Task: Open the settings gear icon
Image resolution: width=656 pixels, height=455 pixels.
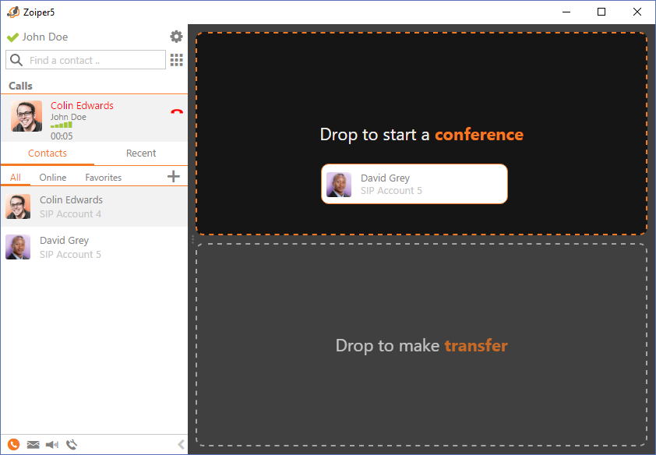Action: tap(176, 37)
